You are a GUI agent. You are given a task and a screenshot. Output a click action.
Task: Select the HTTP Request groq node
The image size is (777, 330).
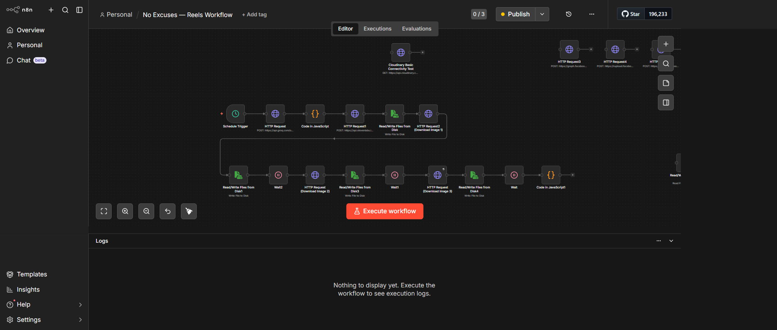coord(275,114)
